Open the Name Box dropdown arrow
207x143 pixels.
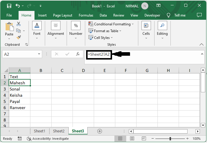coord(40,54)
